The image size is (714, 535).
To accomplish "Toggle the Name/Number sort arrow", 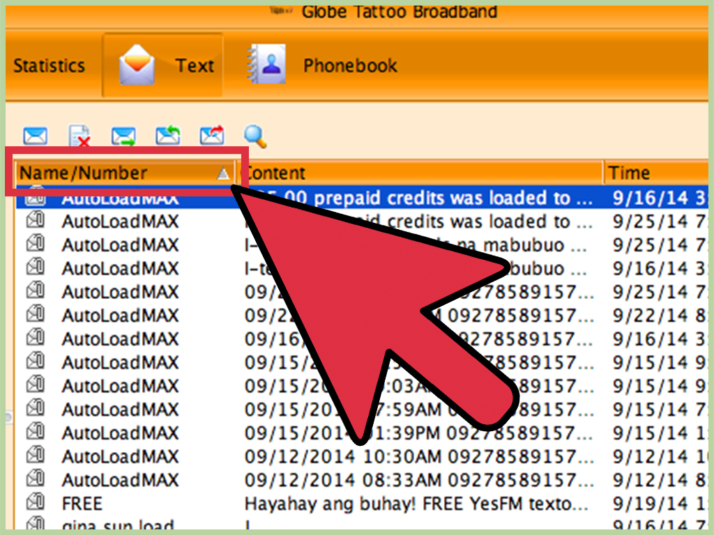I will [223, 173].
